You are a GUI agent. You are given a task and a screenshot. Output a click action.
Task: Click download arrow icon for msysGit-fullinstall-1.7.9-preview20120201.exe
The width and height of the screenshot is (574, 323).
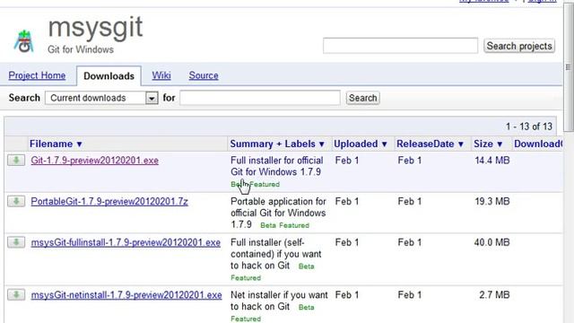(x=16, y=242)
